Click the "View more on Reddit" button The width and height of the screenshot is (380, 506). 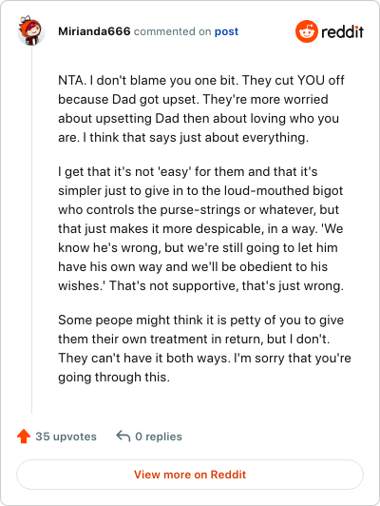190,475
